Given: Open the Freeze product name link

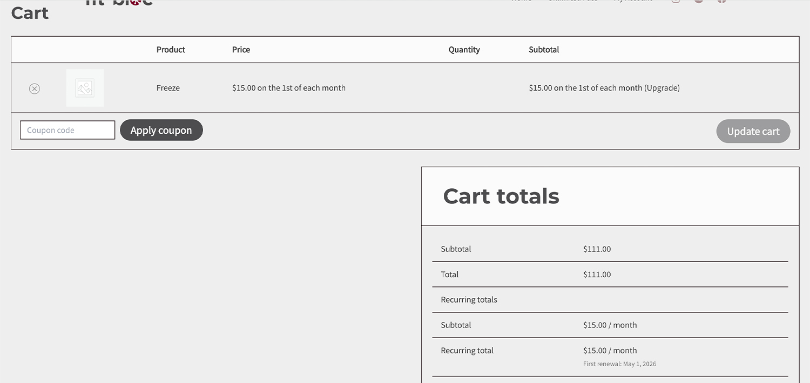Looking at the screenshot, I should [168, 88].
